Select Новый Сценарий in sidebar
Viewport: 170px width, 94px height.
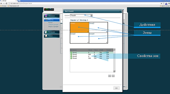(x=53, y=24)
